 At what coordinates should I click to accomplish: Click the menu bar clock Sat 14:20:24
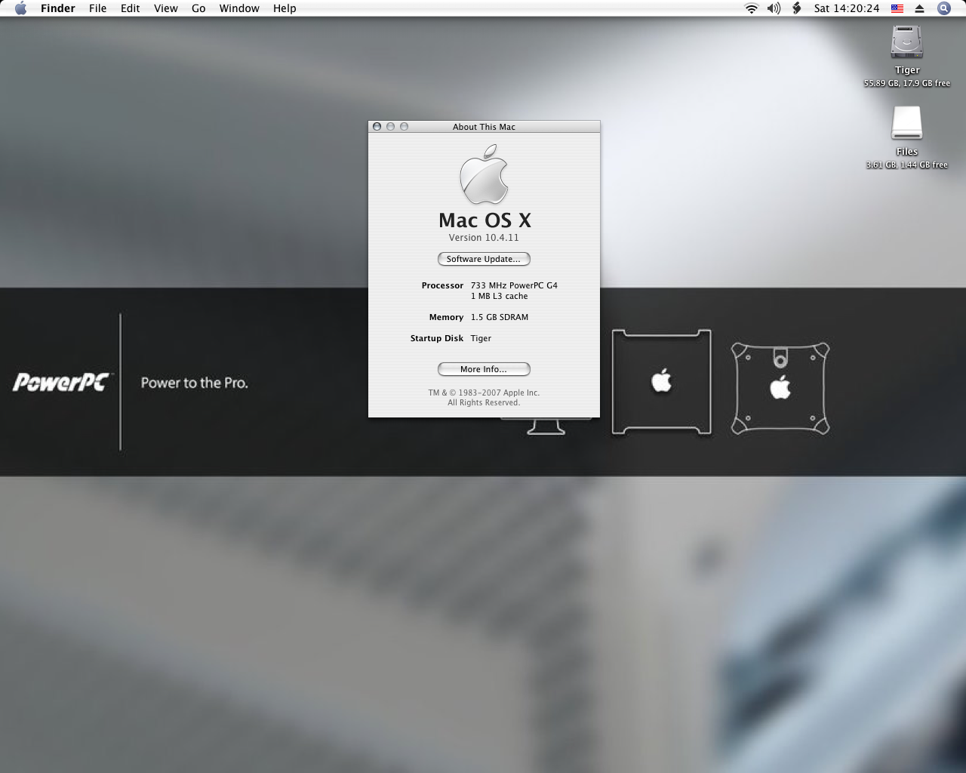click(x=847, y=8)
